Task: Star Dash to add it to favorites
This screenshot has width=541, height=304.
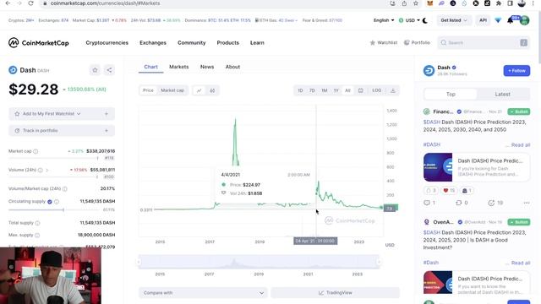Action: point(95,70)
